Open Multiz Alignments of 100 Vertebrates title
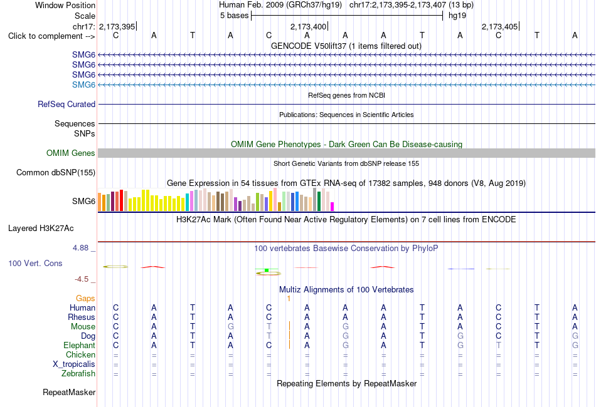 346,289
